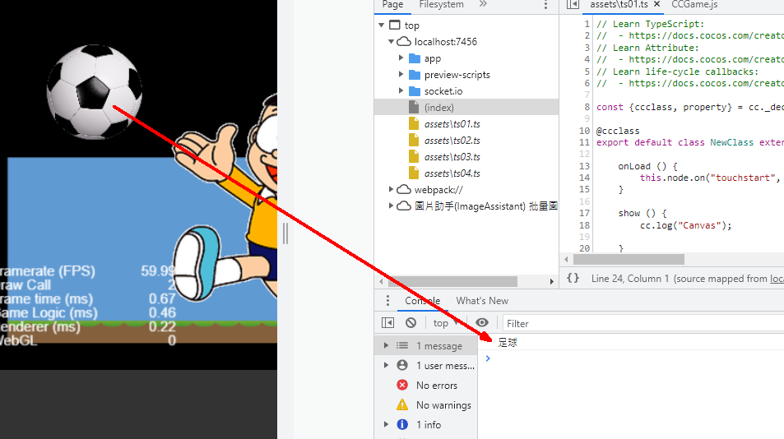Filter by No errors

point(428,385)
